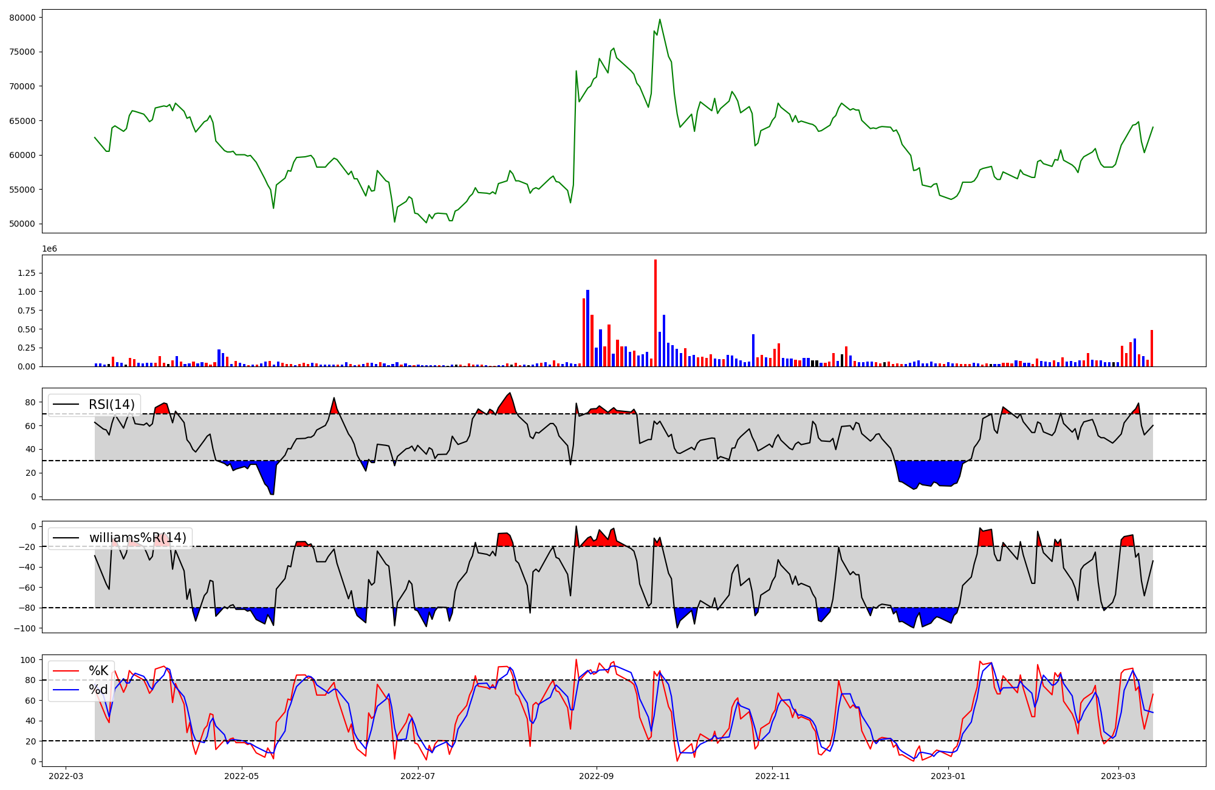Click the RSI(14) legend label
1215x790 pixels.
pyautogui.click(x=112, y=405)
